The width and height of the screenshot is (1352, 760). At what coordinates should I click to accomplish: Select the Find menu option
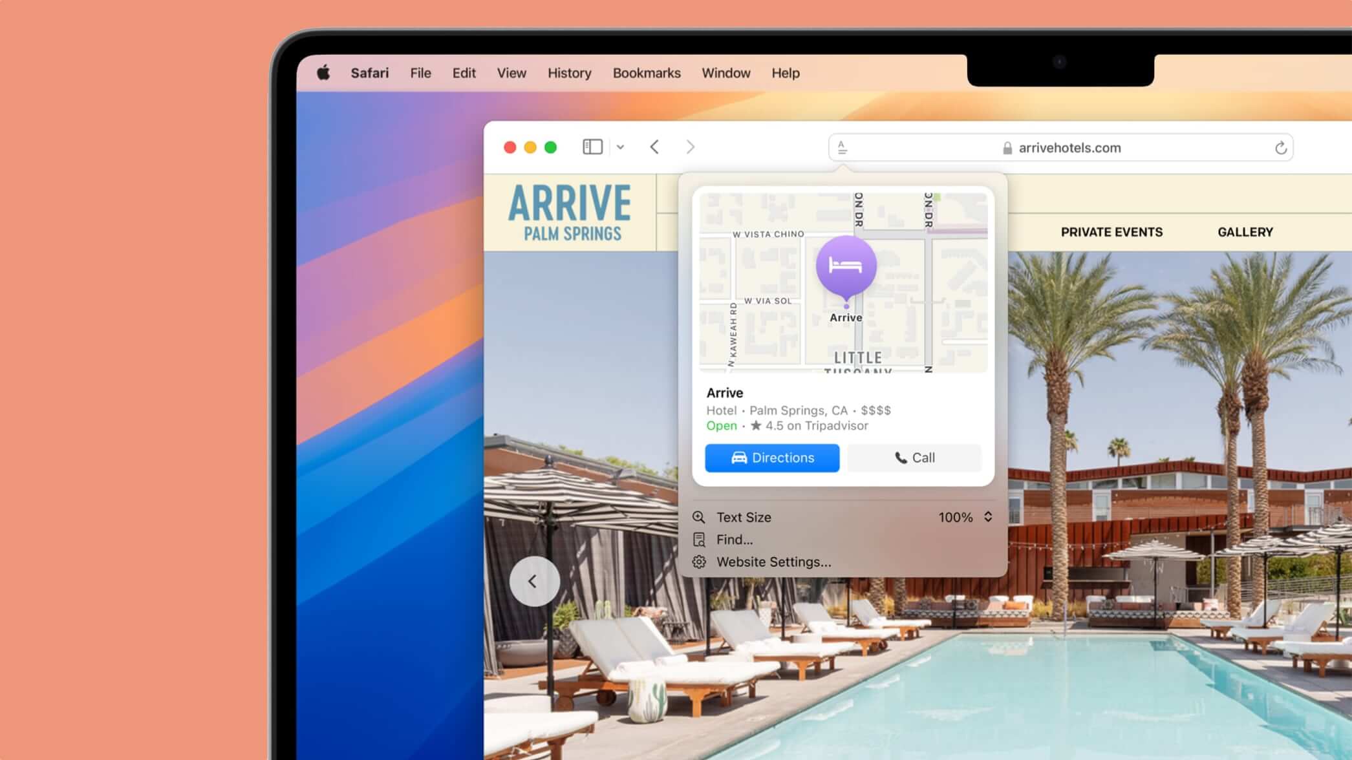coord(735,539)
